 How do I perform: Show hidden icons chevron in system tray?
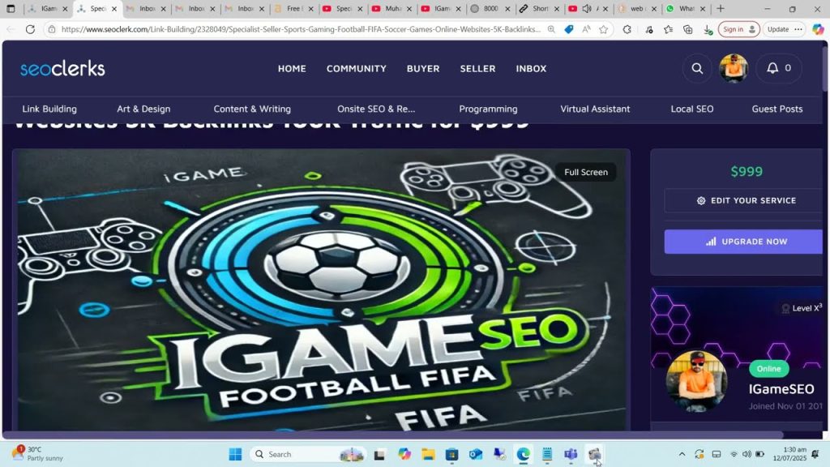pyautogui.click(x=682, y=454)
